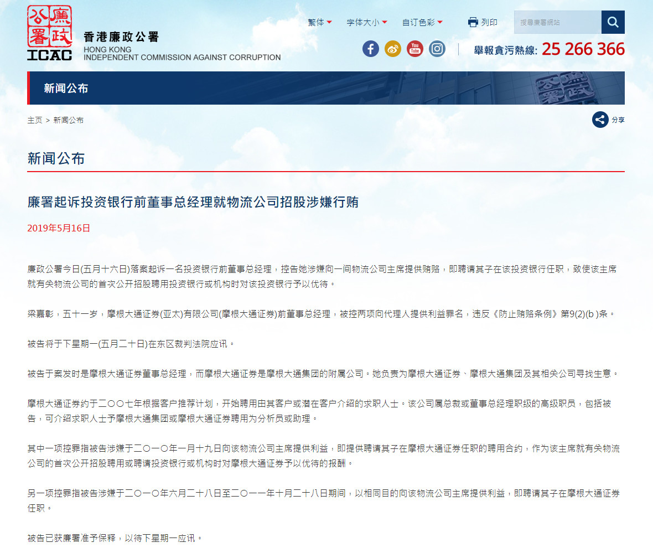Click the round share icon
Image resolution: width=653 pixels, height=558 pixels.
tap(600, 120)
